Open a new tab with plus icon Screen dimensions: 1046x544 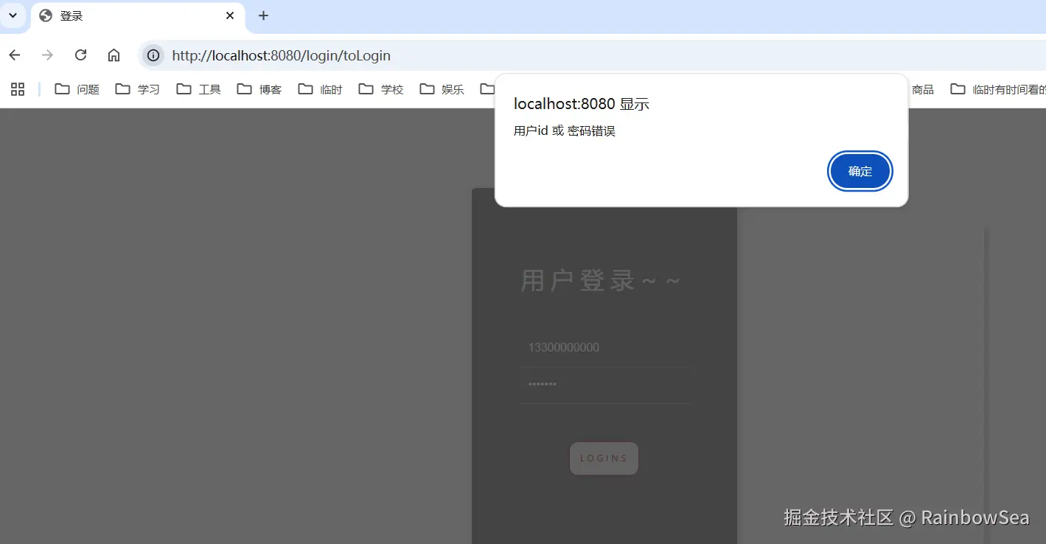click(x=263, y=15)
